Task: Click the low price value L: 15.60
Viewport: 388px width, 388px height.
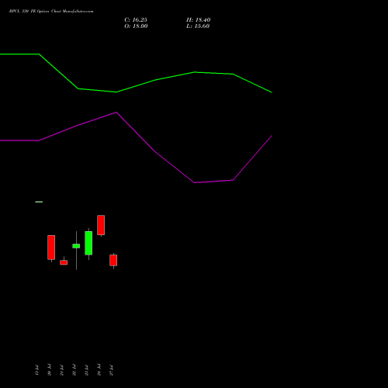Action: 198,26
